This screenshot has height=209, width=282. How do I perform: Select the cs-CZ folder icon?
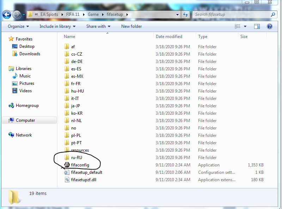67,54
